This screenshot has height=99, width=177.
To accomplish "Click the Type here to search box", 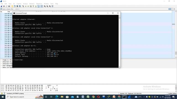I will coord(24,97).
